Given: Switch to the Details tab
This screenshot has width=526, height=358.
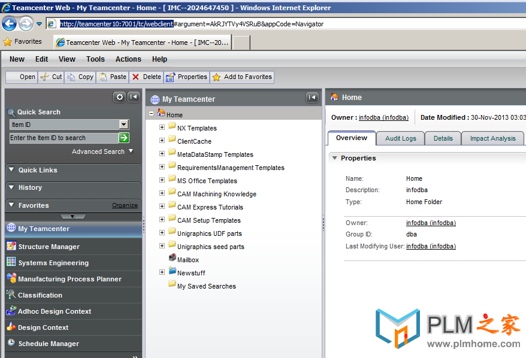Looking at the screenshot, I should (443, 138).
